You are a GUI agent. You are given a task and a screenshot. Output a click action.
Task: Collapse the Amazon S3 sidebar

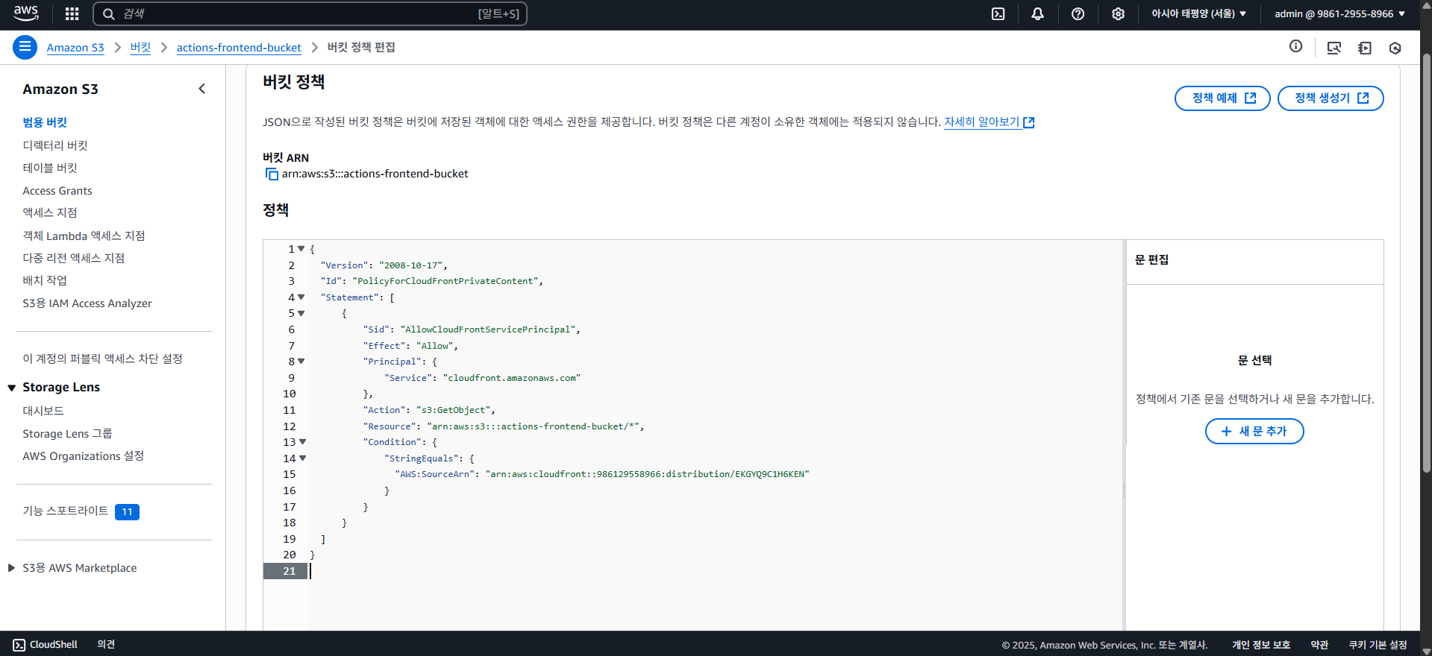point(201,89)
